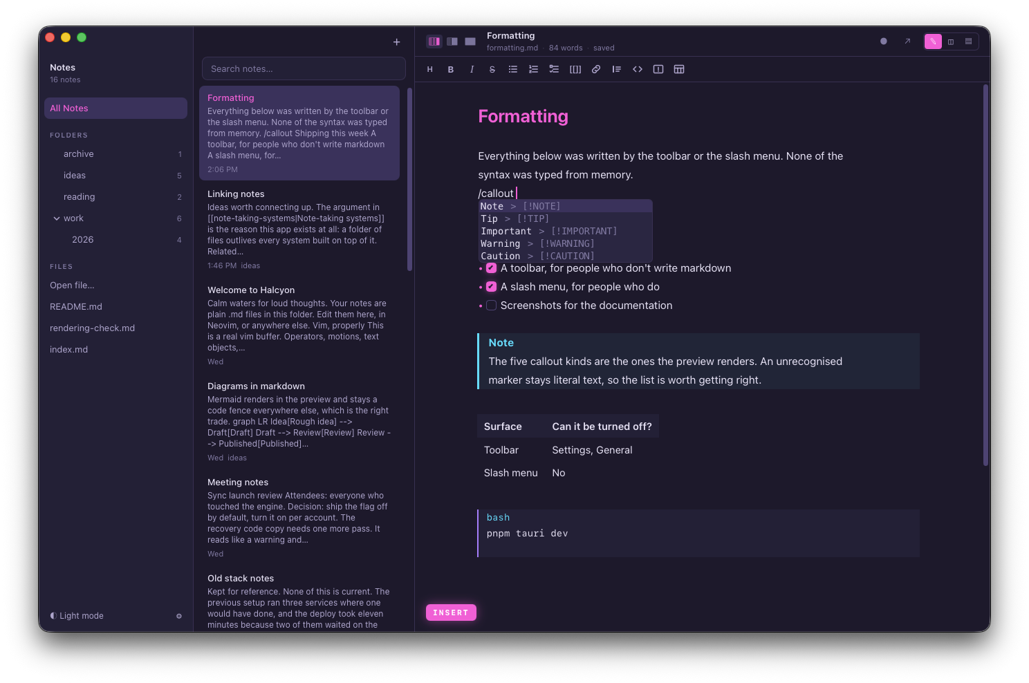Open the archive folder
Viewport: 1029px width, 683px height.
(x=115, y=154)
